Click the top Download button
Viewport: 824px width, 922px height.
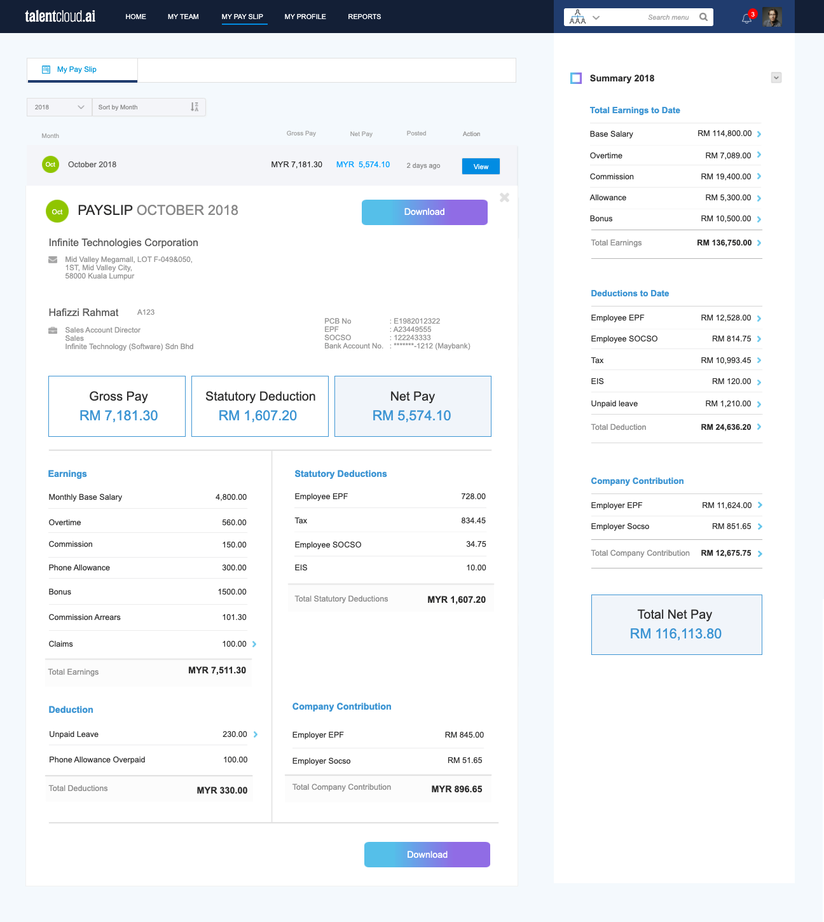pos(425,212)
